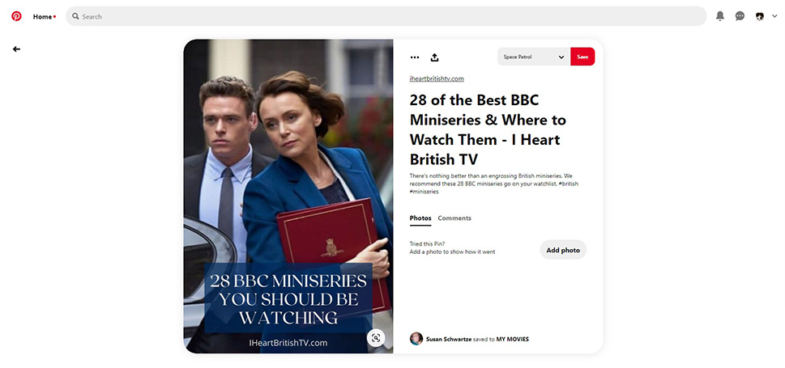Click the board selector chevron arrow
The image size is (785, 368).
(561, 57)
